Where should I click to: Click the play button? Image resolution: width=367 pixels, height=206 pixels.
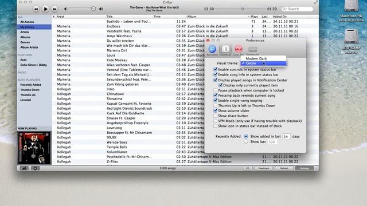(x=45, y=9)
